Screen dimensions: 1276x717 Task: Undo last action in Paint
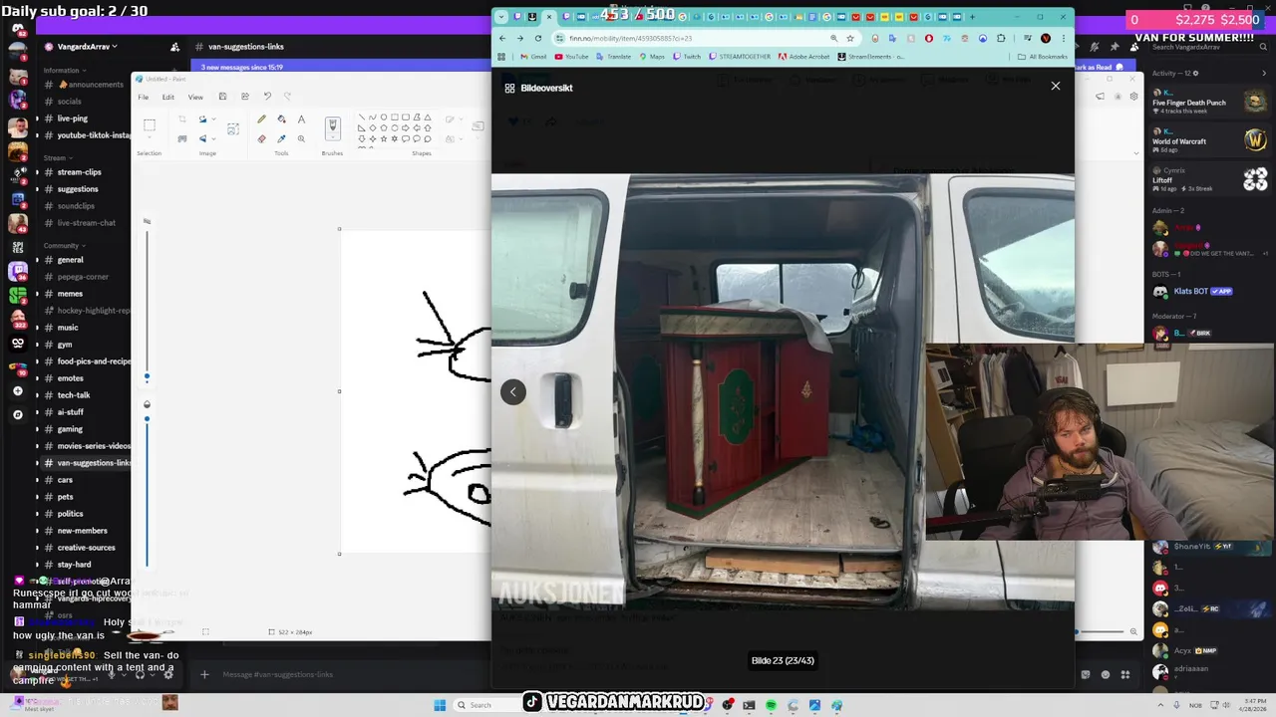click(267, 97)
